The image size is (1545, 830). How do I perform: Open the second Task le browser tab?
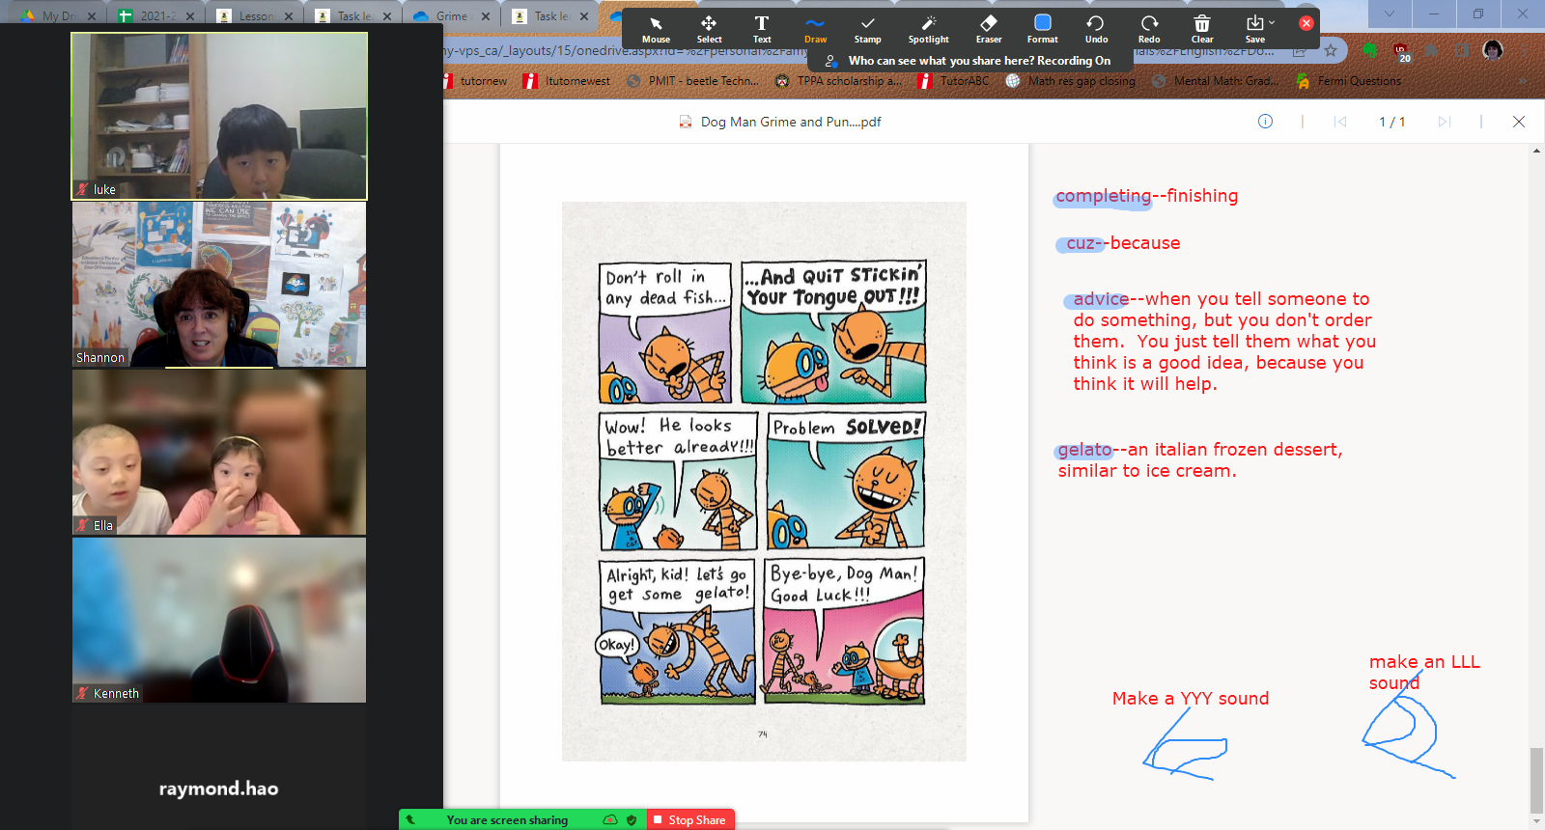coord(548,15)
